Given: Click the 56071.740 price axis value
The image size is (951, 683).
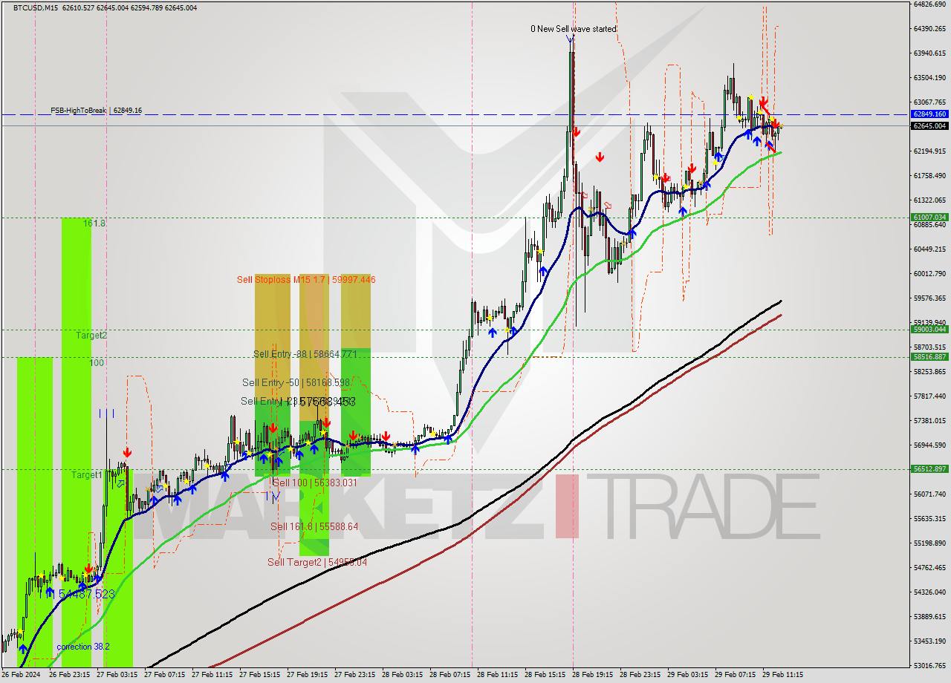Looking at the screenshot, I should click(x=929, y=494).
